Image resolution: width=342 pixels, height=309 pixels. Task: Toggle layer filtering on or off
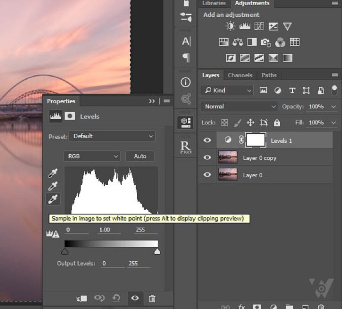(334, 90)
